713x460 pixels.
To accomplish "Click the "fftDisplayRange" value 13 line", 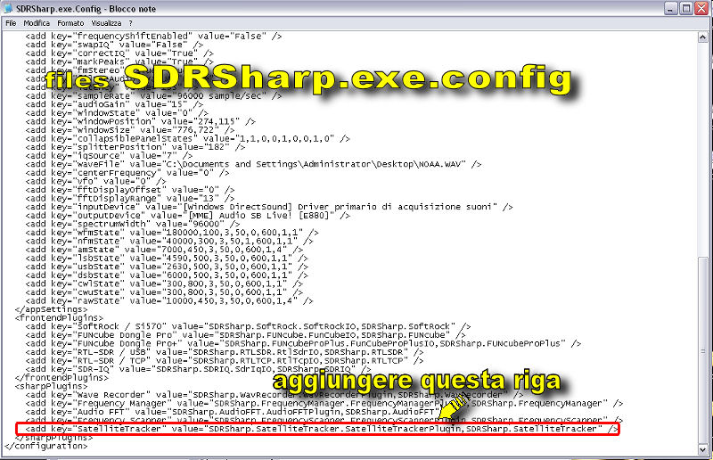I will tap(130, 199).
